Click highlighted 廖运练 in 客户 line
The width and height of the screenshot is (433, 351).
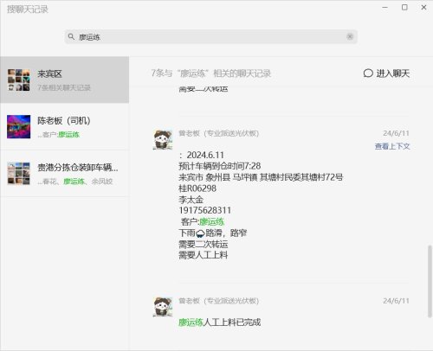(x=211, y=222)
